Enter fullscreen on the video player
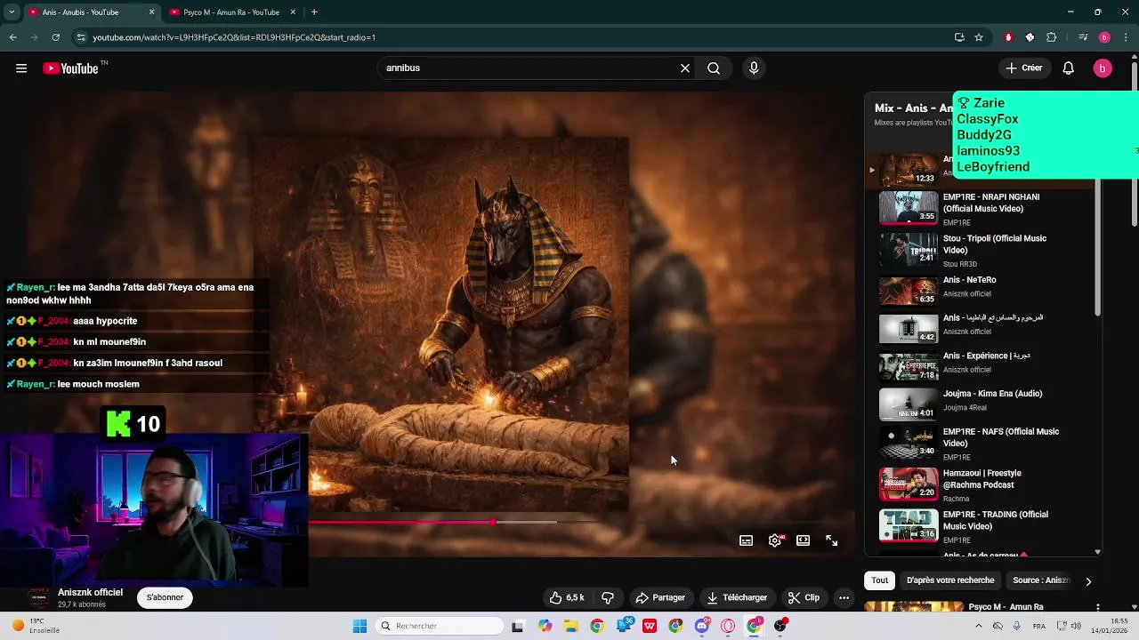 pos(832,540)
